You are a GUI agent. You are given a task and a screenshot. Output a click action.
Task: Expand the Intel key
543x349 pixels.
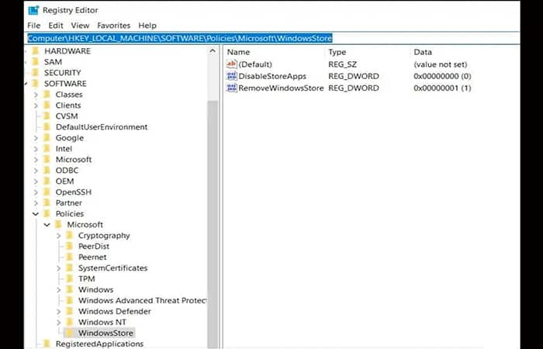coord(36,149)
